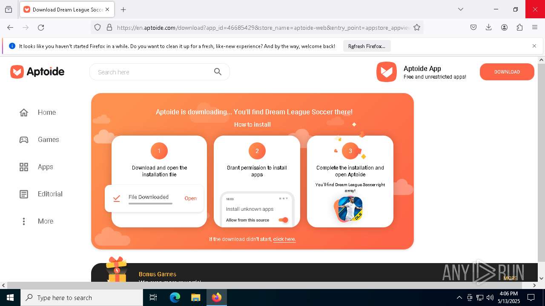Click the orange DOWNLOAD button
Viewport: 545px width, 306px height.
click(507, 72)
